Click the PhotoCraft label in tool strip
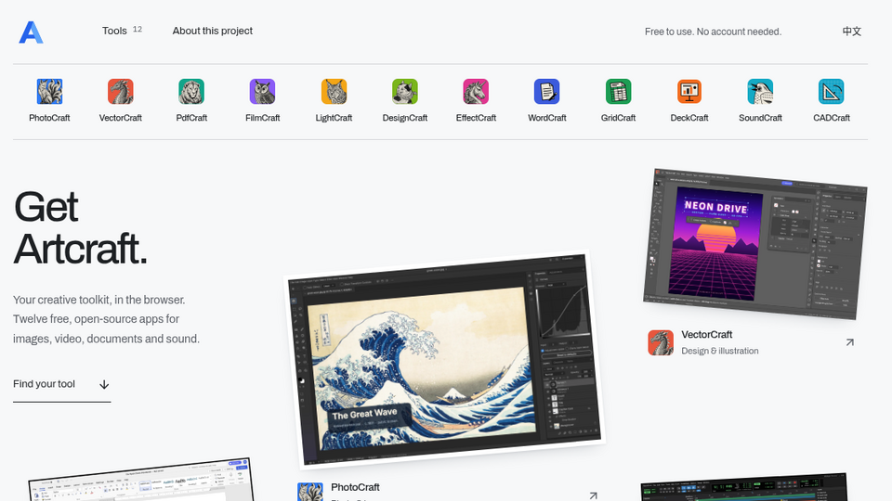 click(x=49, y=118)
